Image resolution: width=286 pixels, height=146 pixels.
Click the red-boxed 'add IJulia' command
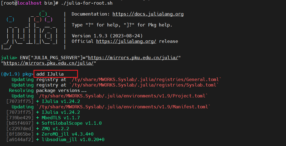[56, 74]
